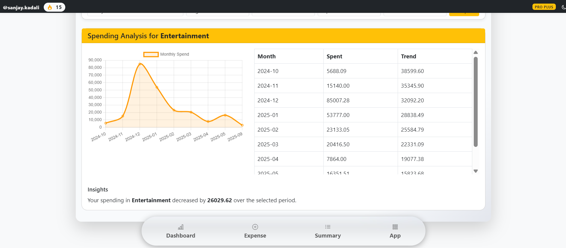This screenshot has height=248, width=566.
Task: Click the table's vertical scrollbar thumb
Action: [476, 102]
